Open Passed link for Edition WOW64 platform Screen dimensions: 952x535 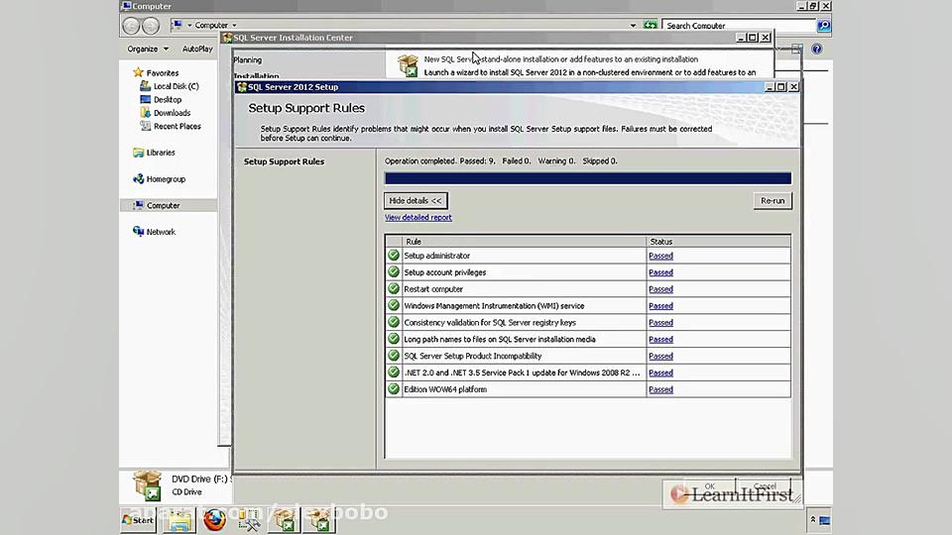[660, 389]
